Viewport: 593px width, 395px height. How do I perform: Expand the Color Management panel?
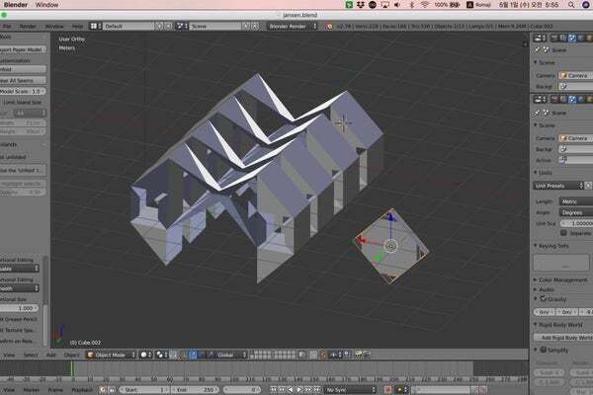[560, 279]
